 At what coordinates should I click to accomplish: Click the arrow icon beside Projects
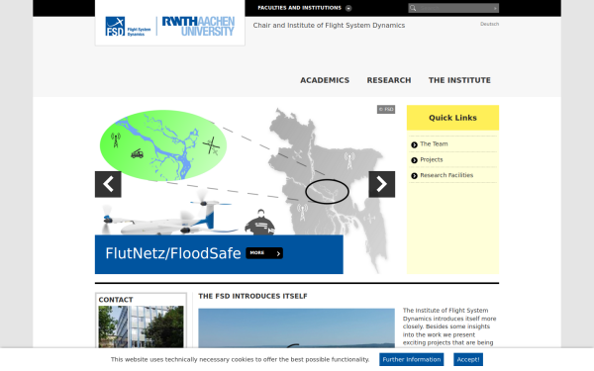[x=414, y=160]
